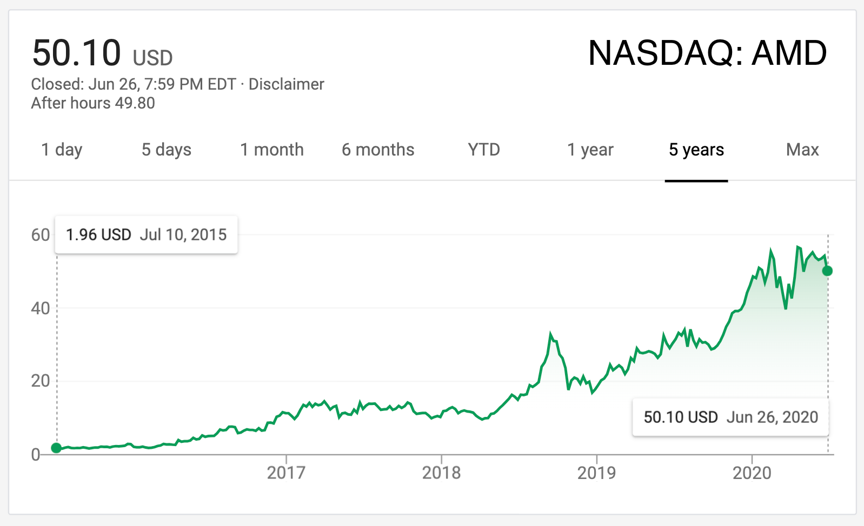Screen dimensions: 864x526
Task: Select the 5 years tab
Action: point(696,150)
